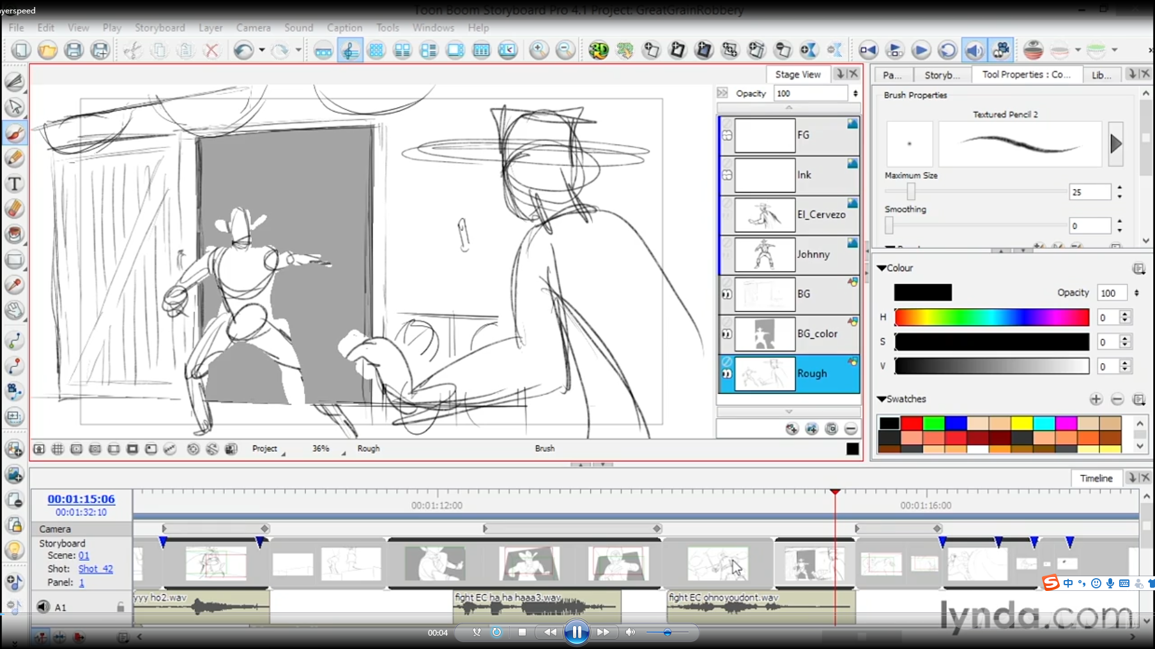Select the Brush tool in left toolbar
This screenshot has height=649, width=1155.
[x=15, y=133]
